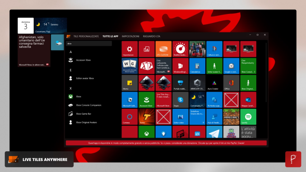Select the Tutte le App tab
Image resolution: width=306 pixels, height=172 pixels.
point(110,36)
